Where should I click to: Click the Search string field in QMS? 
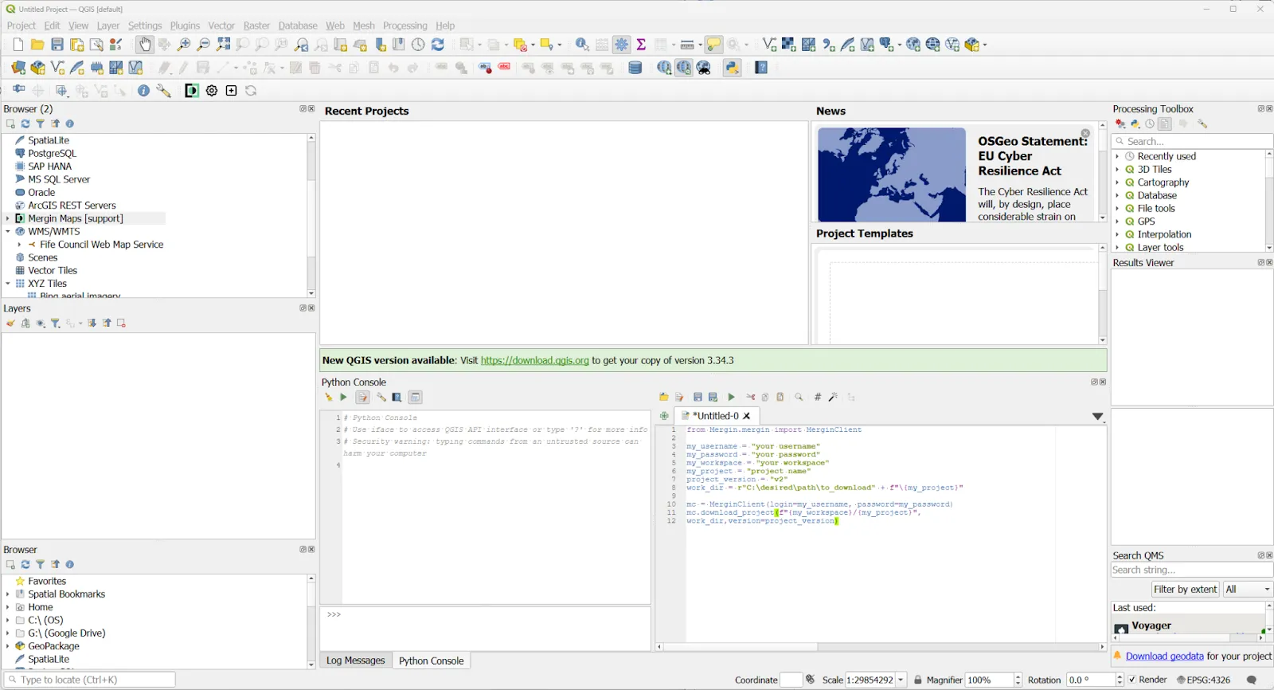[x=1191, y=570]
